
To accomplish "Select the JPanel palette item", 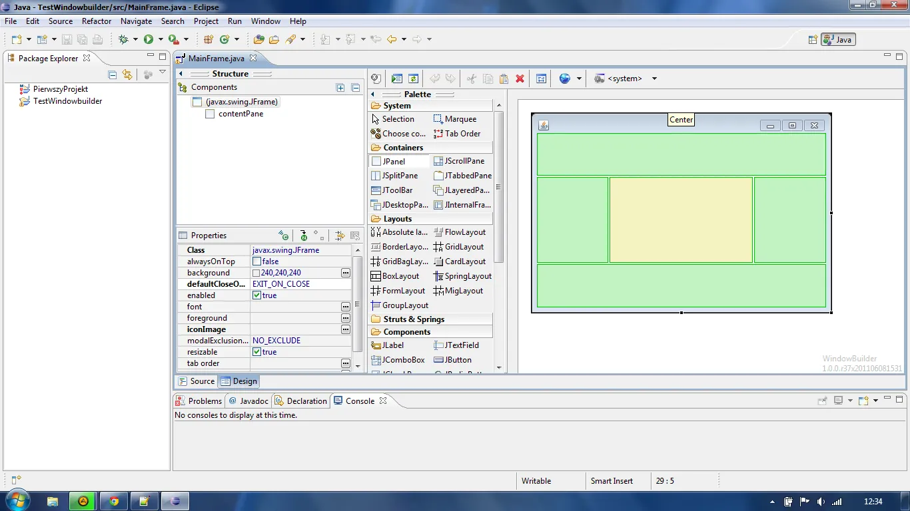I will 393,161.
